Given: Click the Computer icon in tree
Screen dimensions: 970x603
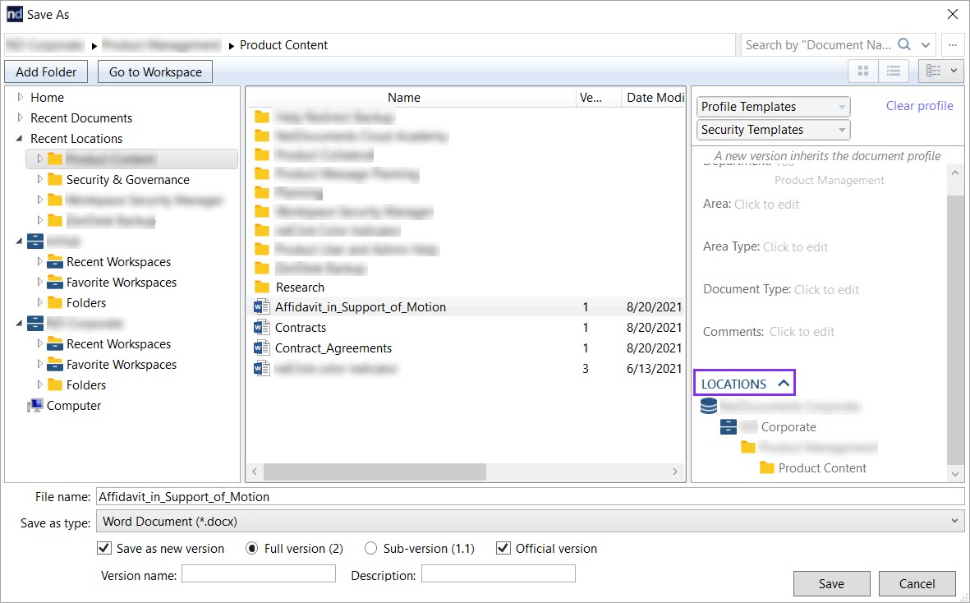Looking at the screenshot, I should point(35,406).
